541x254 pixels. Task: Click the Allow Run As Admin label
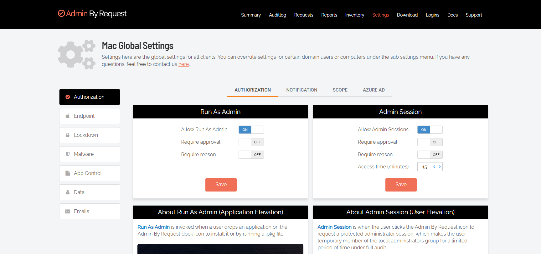coord(204,130)
